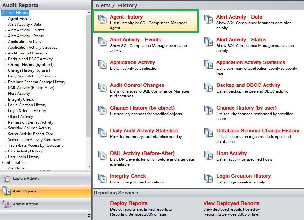Click the Application Activity Statistics report icon
The height and width of the screenshot is (220, 304).
(208, 65)
